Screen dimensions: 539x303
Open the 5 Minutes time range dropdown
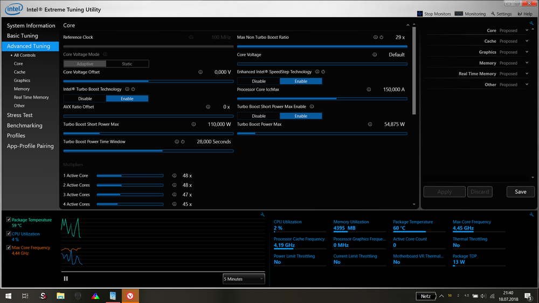pos(244,279)
